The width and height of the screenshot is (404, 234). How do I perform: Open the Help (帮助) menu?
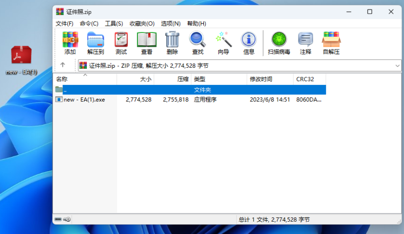[x=197, y=24]
